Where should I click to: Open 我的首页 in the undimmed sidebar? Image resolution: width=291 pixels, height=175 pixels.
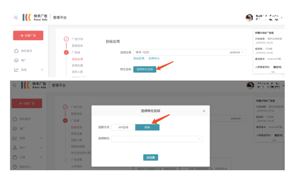(27, 51)
